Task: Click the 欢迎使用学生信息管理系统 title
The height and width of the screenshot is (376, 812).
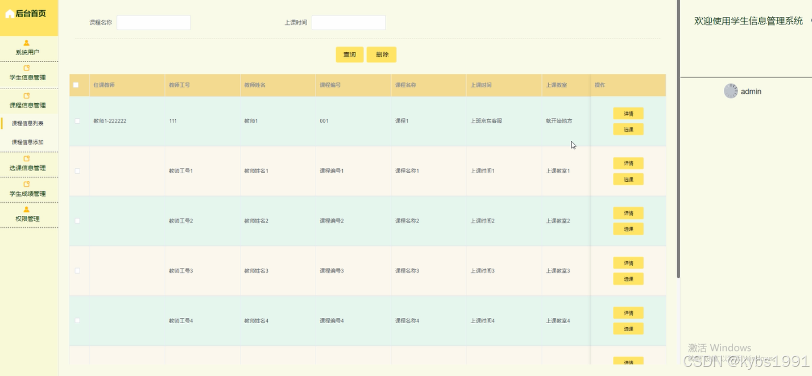Action: 748,21
